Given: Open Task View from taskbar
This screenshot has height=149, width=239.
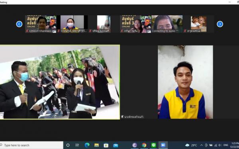Looking at the screenshot, I should coord(77,145).
